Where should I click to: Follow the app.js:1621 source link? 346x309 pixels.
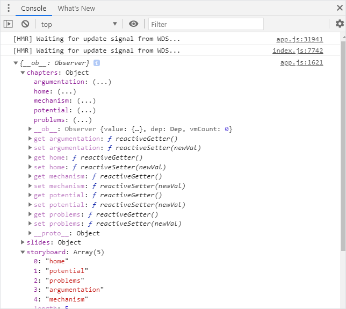(x=301, y=63)
